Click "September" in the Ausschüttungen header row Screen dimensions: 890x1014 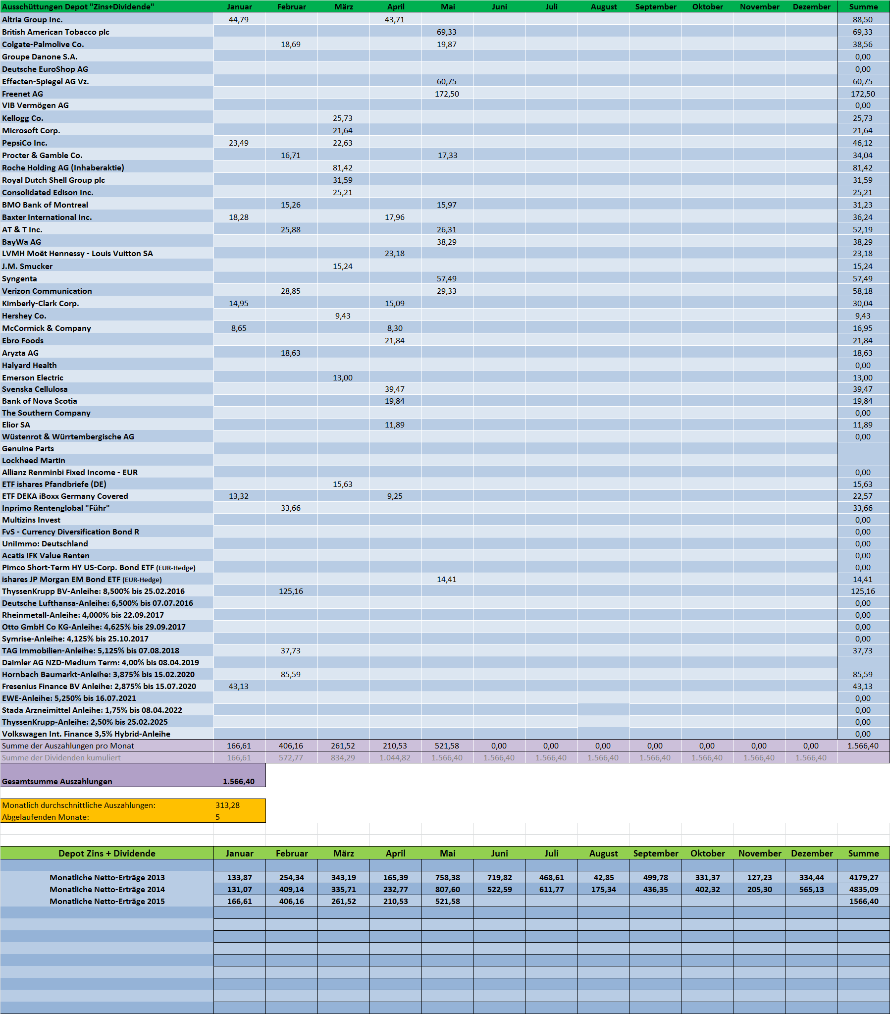(x=656, y=7)
